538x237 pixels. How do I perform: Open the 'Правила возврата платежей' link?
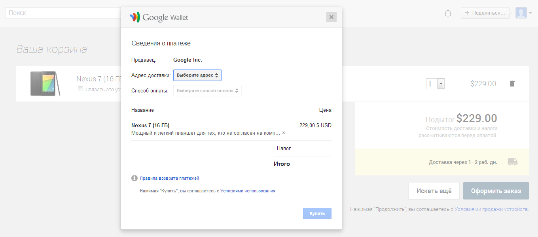[169, 179]
